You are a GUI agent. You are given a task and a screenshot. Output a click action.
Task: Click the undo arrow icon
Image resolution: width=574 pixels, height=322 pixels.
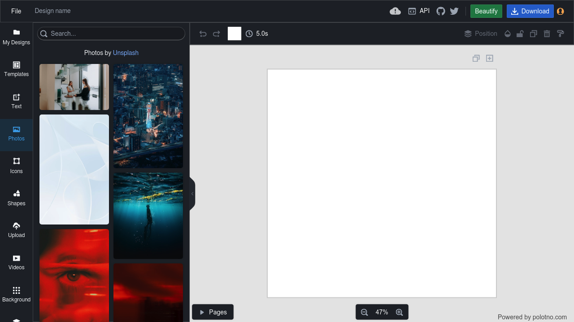click(203, 34)
